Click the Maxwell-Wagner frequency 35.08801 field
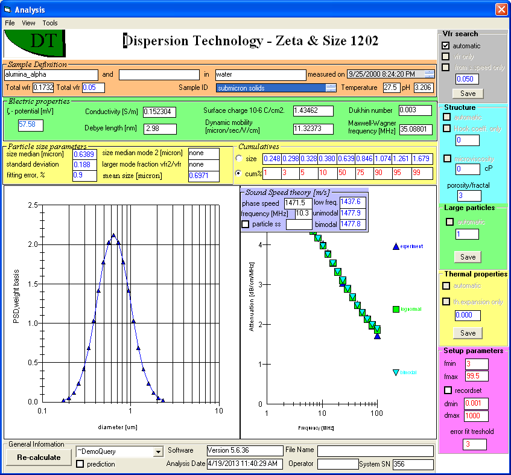Image resolution: width=511 pixels, height=475 pixels. click(x=416, y=129)
